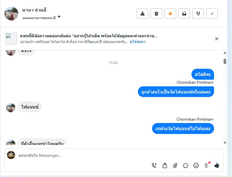Flag conversation with exclamation priority icon
The width and height of the screenshot is (232, 177).
[198, 14]
